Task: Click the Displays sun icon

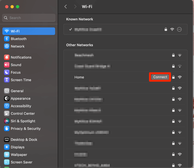Action: tap(7, 147)
